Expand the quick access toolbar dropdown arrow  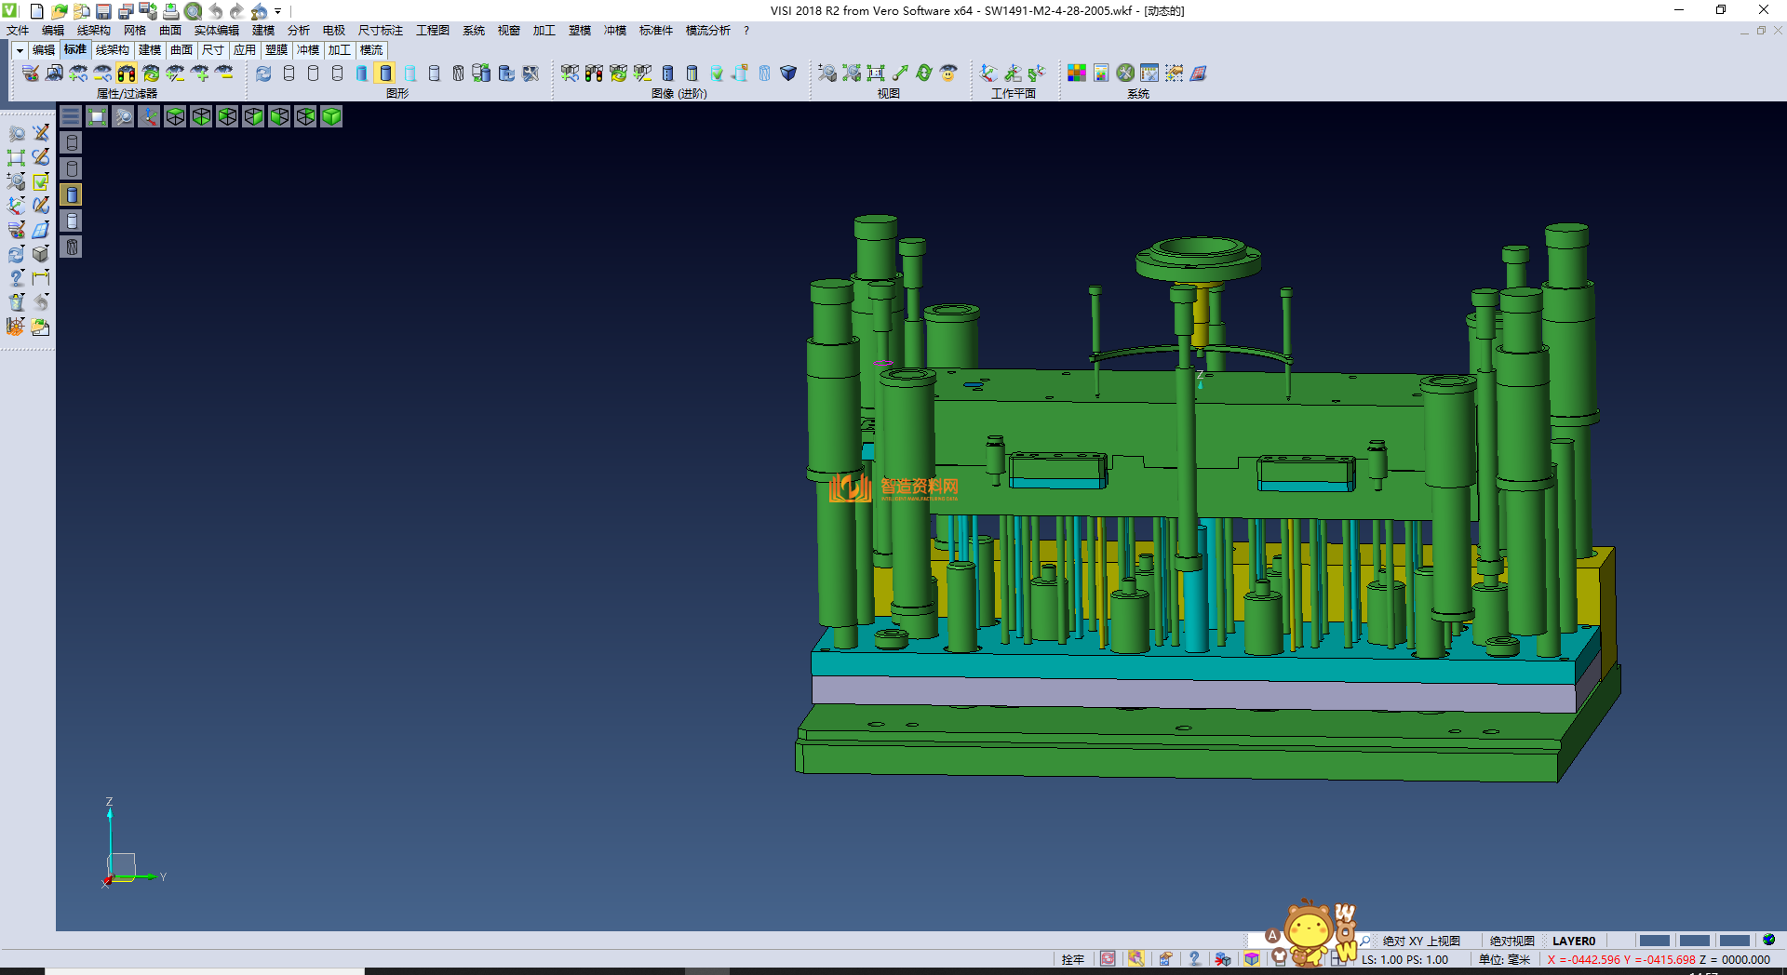click(278, 11)
